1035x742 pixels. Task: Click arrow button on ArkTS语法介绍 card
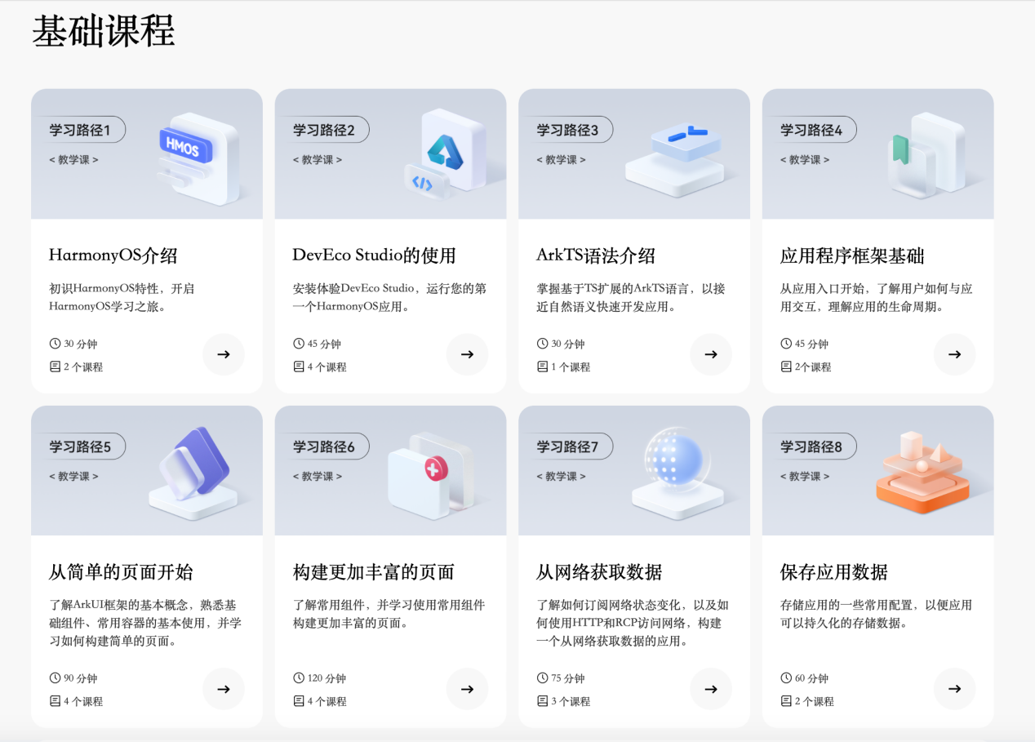pos(710,354)
